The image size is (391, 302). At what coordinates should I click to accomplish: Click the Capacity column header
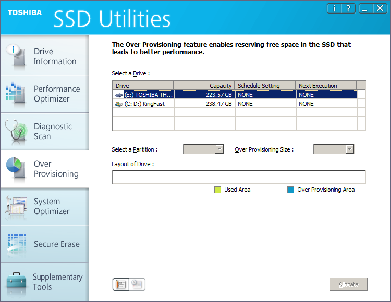coord(204,86)
